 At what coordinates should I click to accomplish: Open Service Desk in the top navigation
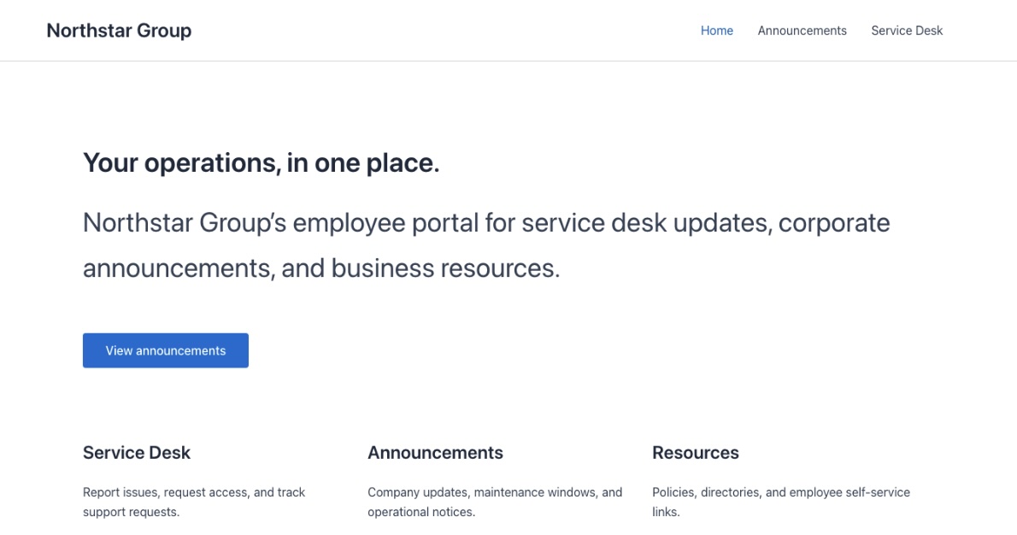907,31
